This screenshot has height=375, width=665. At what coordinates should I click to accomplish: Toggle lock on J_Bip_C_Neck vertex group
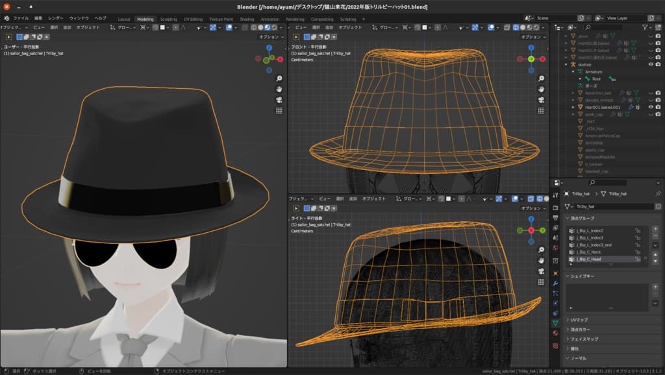click(638, 252)
